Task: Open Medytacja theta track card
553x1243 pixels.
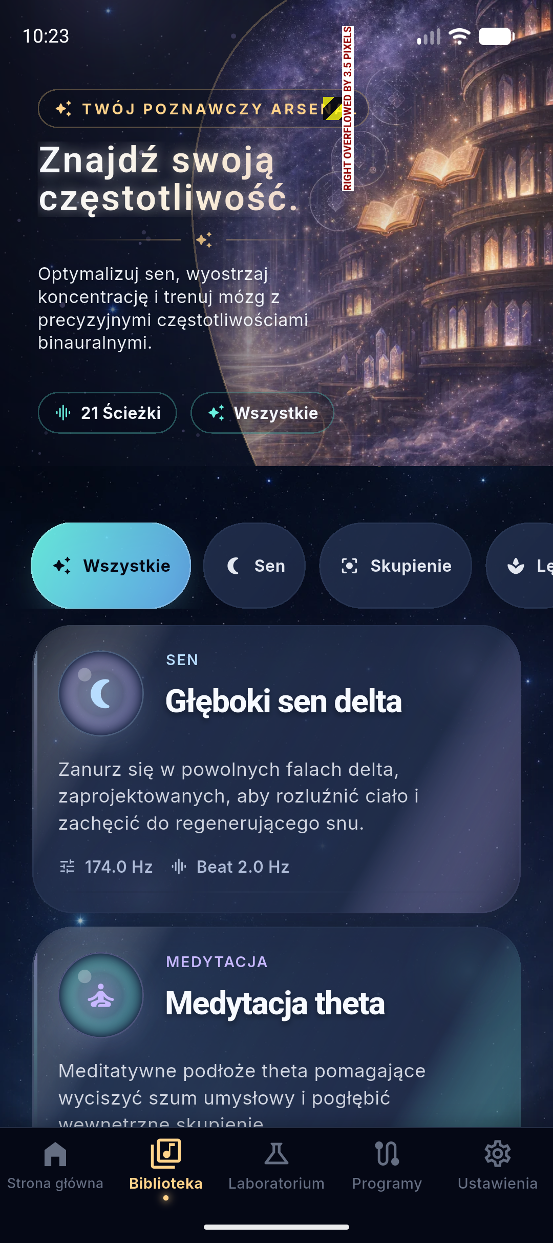Action: [x=276, y=1027]
